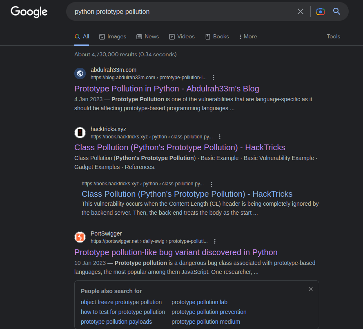Click the abdulrah33m.com globe favicon

(80, 73)
